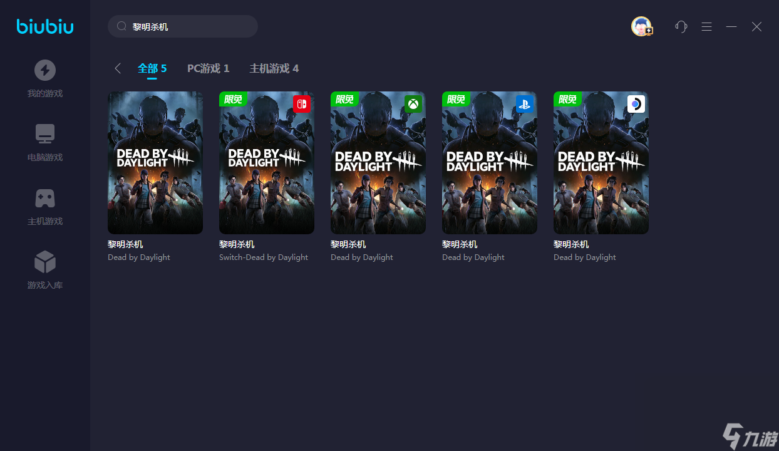779x451 pixels.
Task: Select the 电脑游戏 sidebar label
Action: point(45,158)
